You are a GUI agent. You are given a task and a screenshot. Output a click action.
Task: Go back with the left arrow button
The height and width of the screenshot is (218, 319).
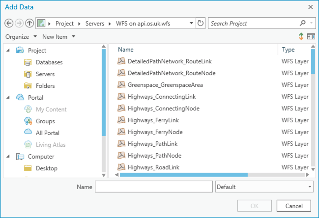9,23
